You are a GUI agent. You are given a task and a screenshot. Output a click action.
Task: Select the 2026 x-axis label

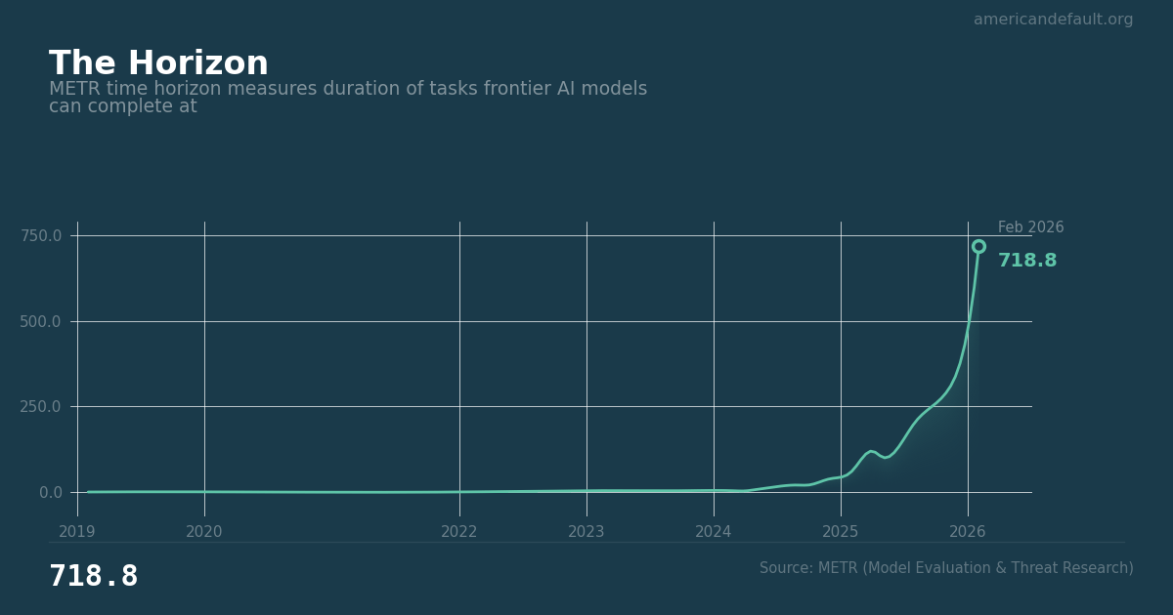click(x=968, y=532)
